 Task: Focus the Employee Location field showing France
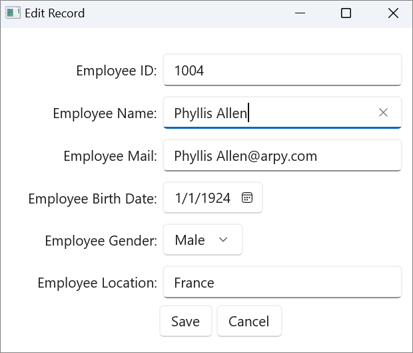click(282, 282)
